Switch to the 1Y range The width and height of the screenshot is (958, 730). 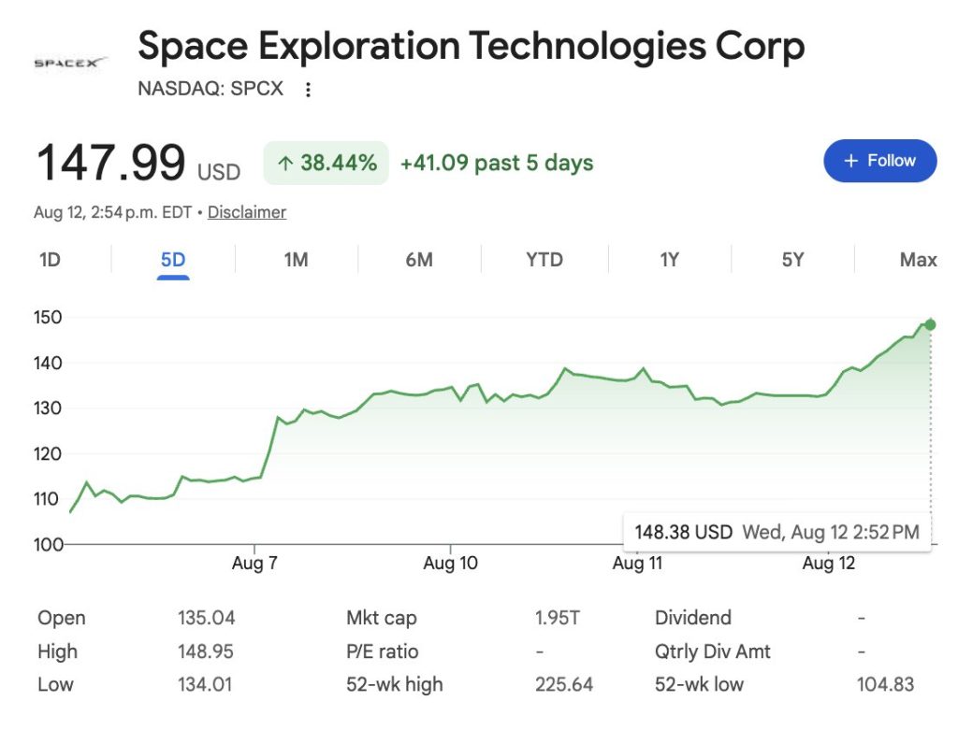click(670, 260)
